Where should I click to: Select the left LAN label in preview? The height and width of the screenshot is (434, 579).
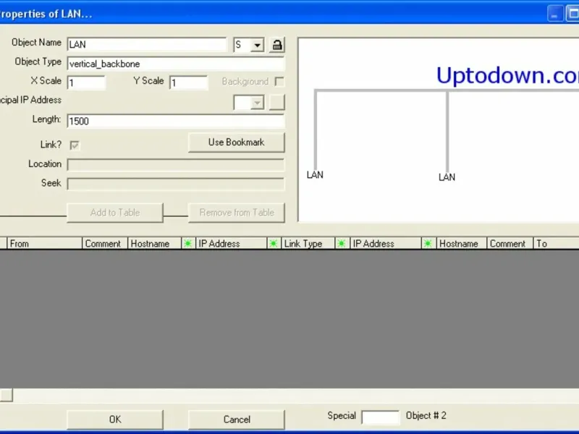(315, 175)
